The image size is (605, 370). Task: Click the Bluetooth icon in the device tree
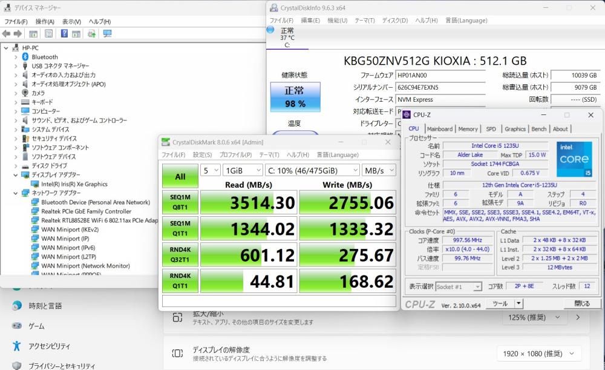click(25, 57)
